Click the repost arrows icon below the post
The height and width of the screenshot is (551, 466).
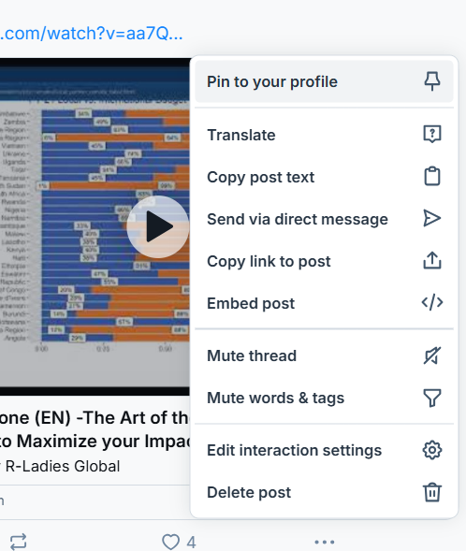tap(19, 541)
